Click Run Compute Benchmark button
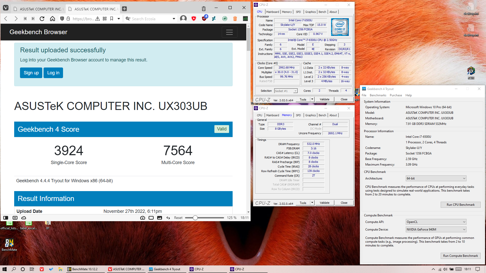 (x=460, y=256)
